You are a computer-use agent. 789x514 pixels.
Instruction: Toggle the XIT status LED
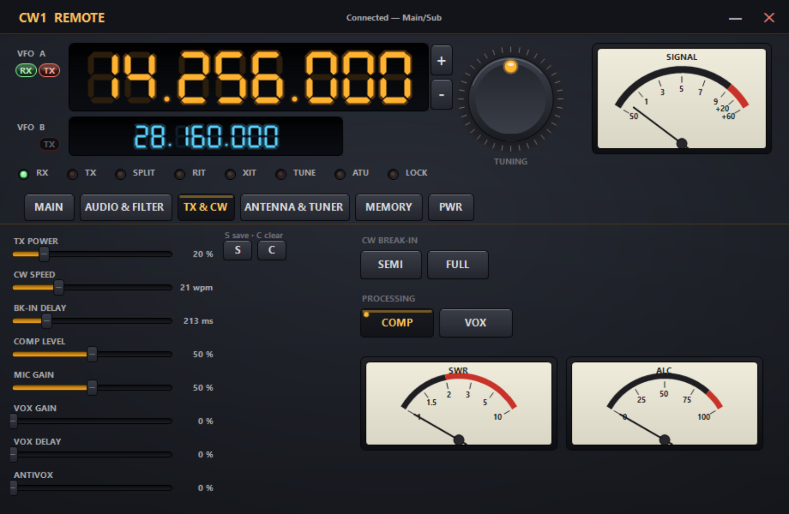[x=230, y=174]
